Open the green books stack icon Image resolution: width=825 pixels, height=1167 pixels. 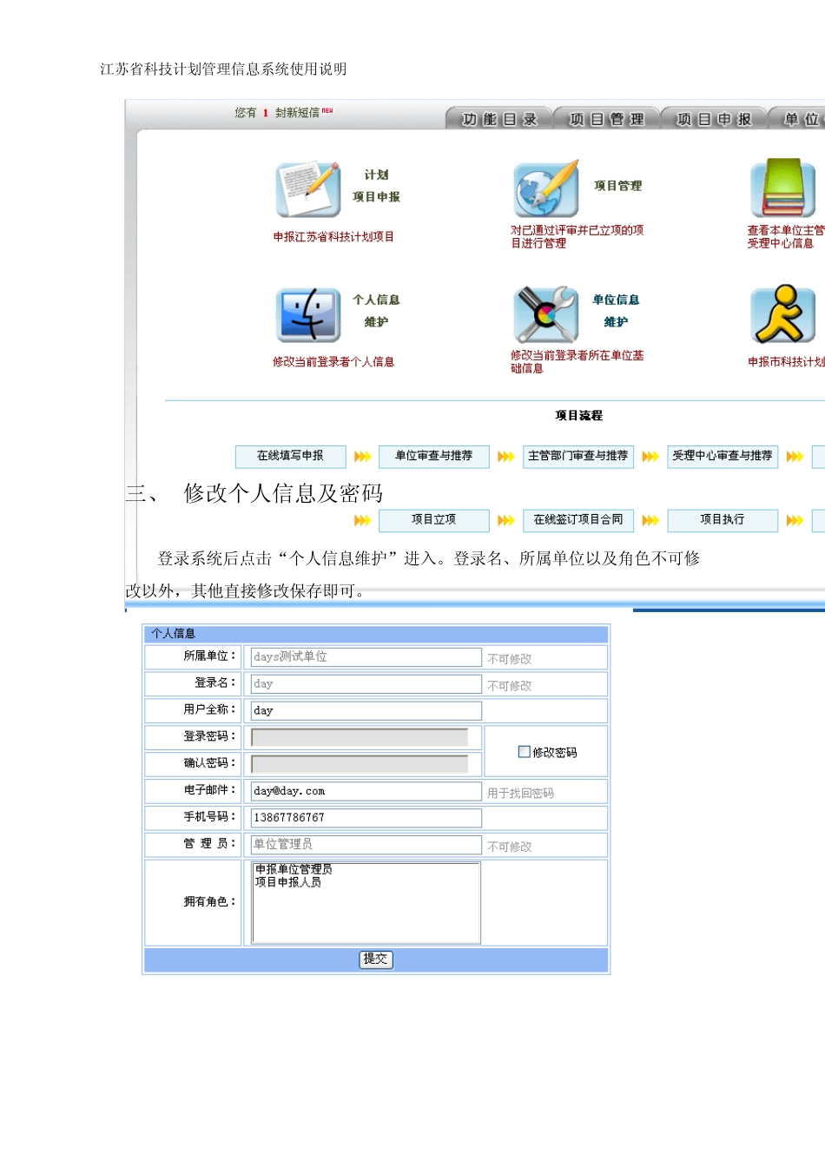click(x=783, y=188)
